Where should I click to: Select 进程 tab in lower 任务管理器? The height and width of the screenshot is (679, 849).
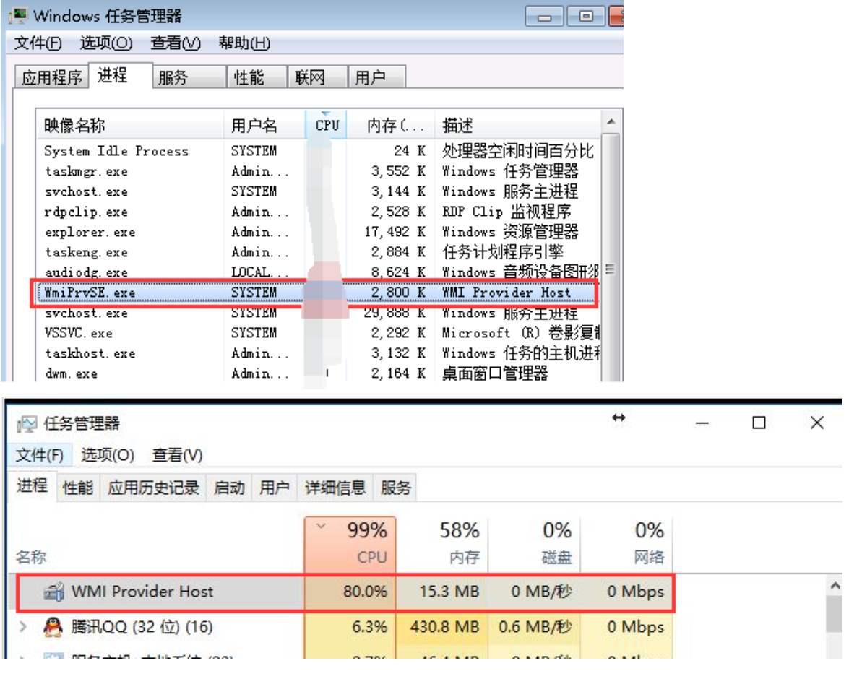(x=32, y=485)
